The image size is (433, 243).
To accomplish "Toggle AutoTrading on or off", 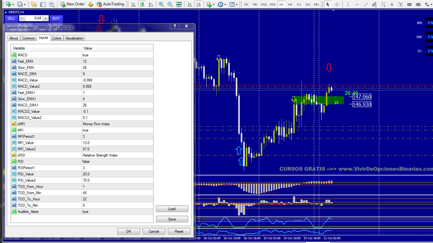I will point(110,4).
